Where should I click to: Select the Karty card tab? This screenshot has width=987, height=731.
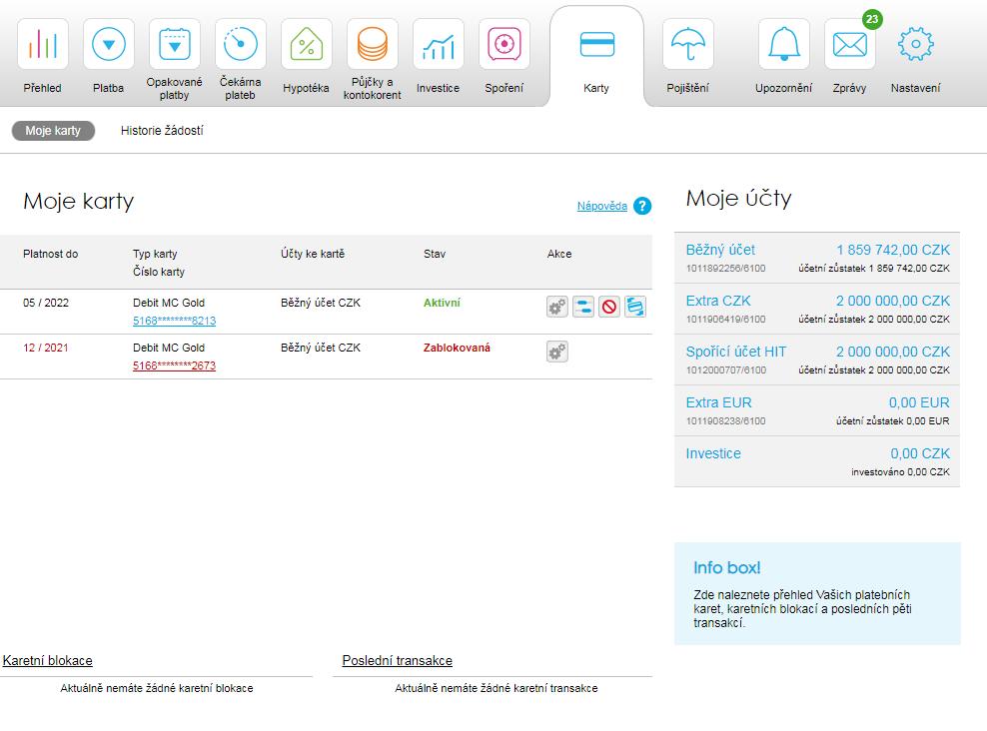pos(596,57)
